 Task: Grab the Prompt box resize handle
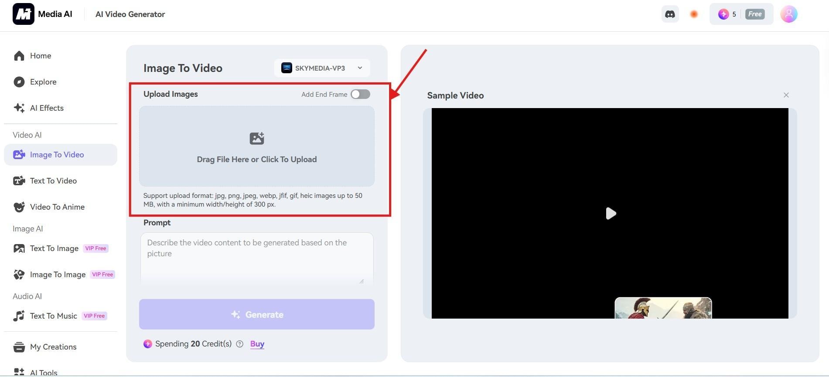(362, 281)
